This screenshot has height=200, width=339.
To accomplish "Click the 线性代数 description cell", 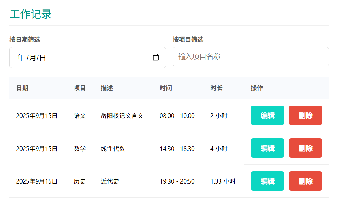I will (113, 149).
